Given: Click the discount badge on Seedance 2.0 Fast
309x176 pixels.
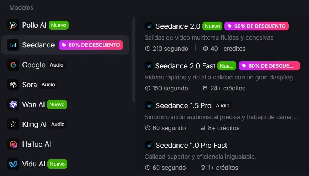Looking at the screenshot, I should (x=269, y=66).
